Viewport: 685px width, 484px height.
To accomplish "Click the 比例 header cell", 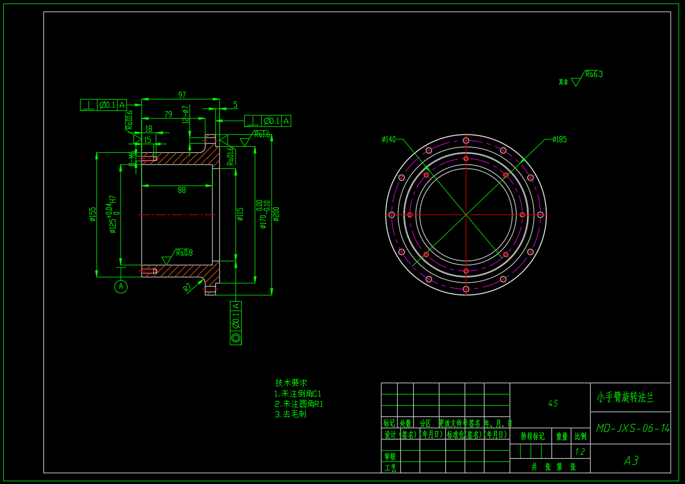I will click(580, 436).
